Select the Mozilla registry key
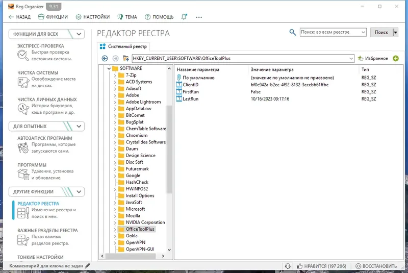Viewport: 408px width, 273px height. coord(133,216)
